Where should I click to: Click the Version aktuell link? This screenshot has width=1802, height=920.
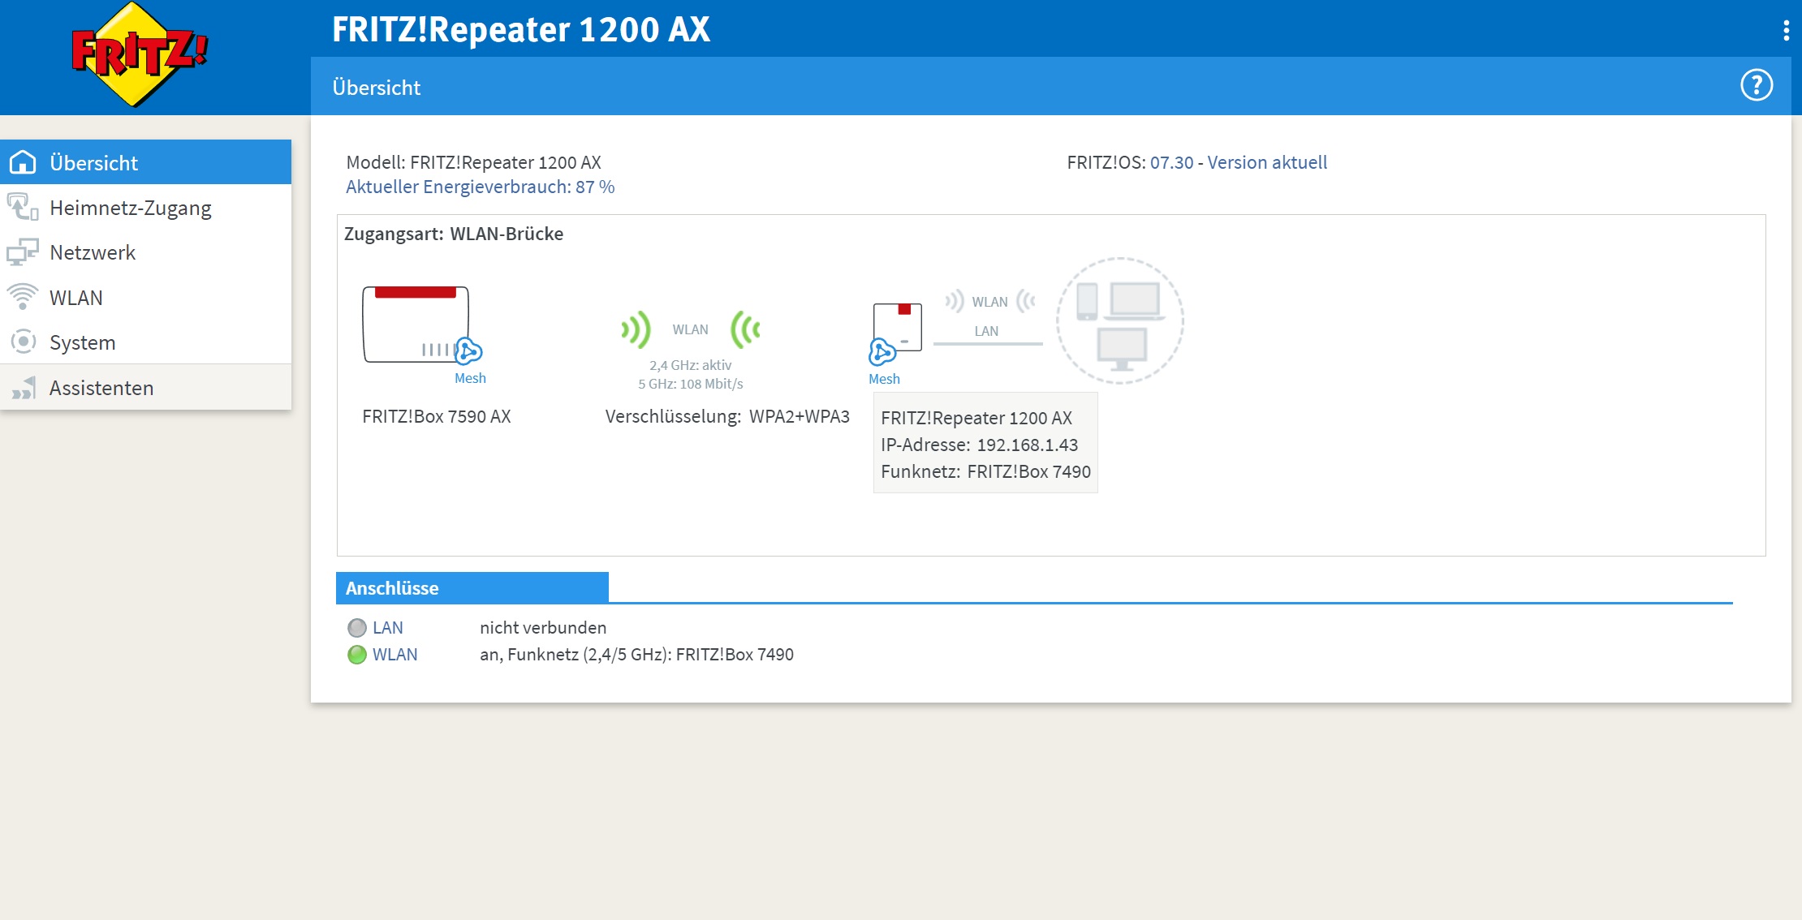[x=1266, y=162]
